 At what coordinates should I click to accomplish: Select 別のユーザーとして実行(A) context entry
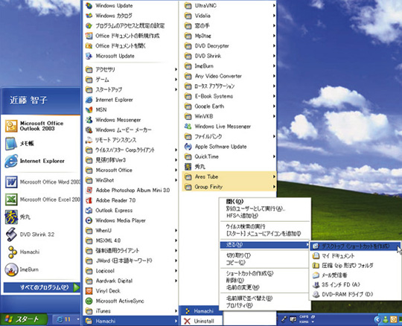pyautogui.click(x=265, y=208)
